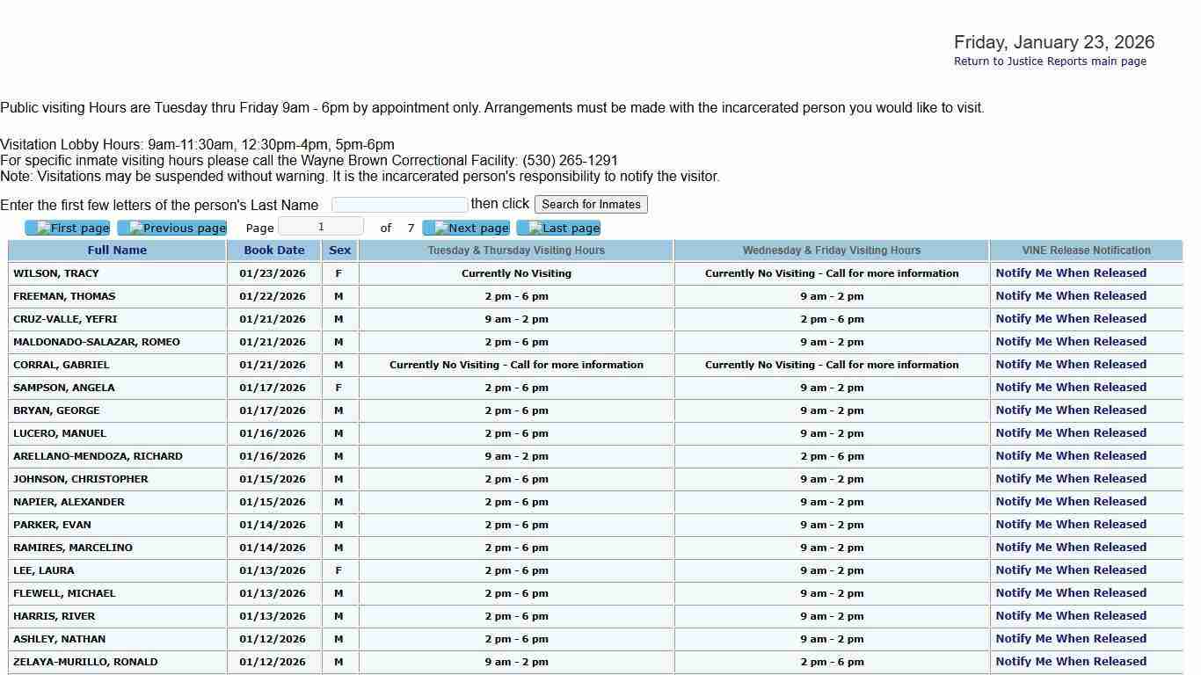Click release notification link for Harris, River

(1071, 616)
